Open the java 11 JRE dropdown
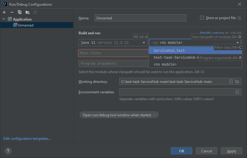Screen dimensions: 247x158 (x=113, y=43)
